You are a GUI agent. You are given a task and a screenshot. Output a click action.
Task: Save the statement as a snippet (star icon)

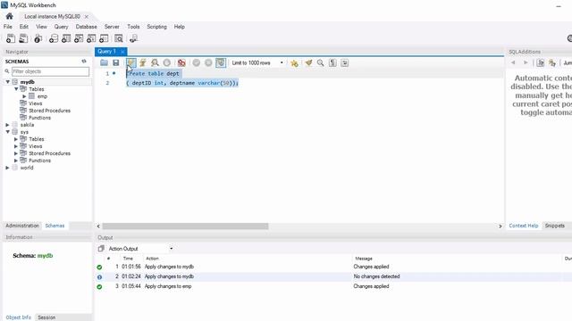tap(294, 63)
